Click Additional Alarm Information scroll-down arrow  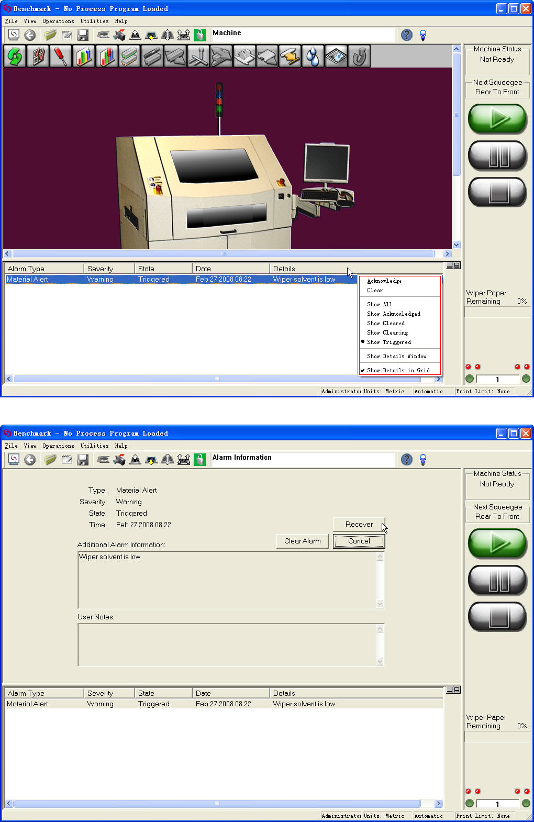[380, 604]
